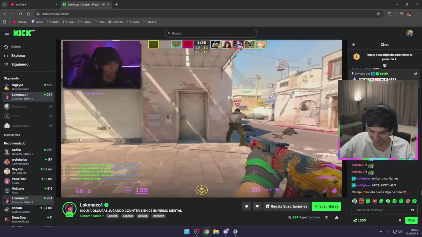Go to the Kick logo homepage
The width and height of the screenshot is (422, 237).
pos(24,33)
